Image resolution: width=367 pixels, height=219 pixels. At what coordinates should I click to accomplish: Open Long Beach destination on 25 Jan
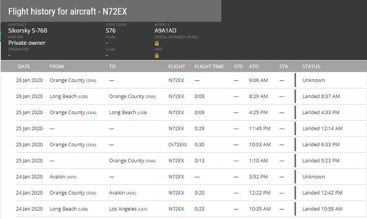click(x=128, y=112)
